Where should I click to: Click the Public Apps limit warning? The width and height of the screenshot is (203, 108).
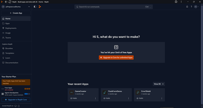[16, 82]
